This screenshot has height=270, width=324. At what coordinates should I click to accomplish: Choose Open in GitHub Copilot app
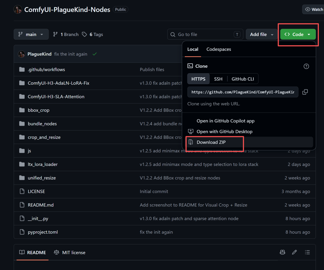(x=225, y=121)
